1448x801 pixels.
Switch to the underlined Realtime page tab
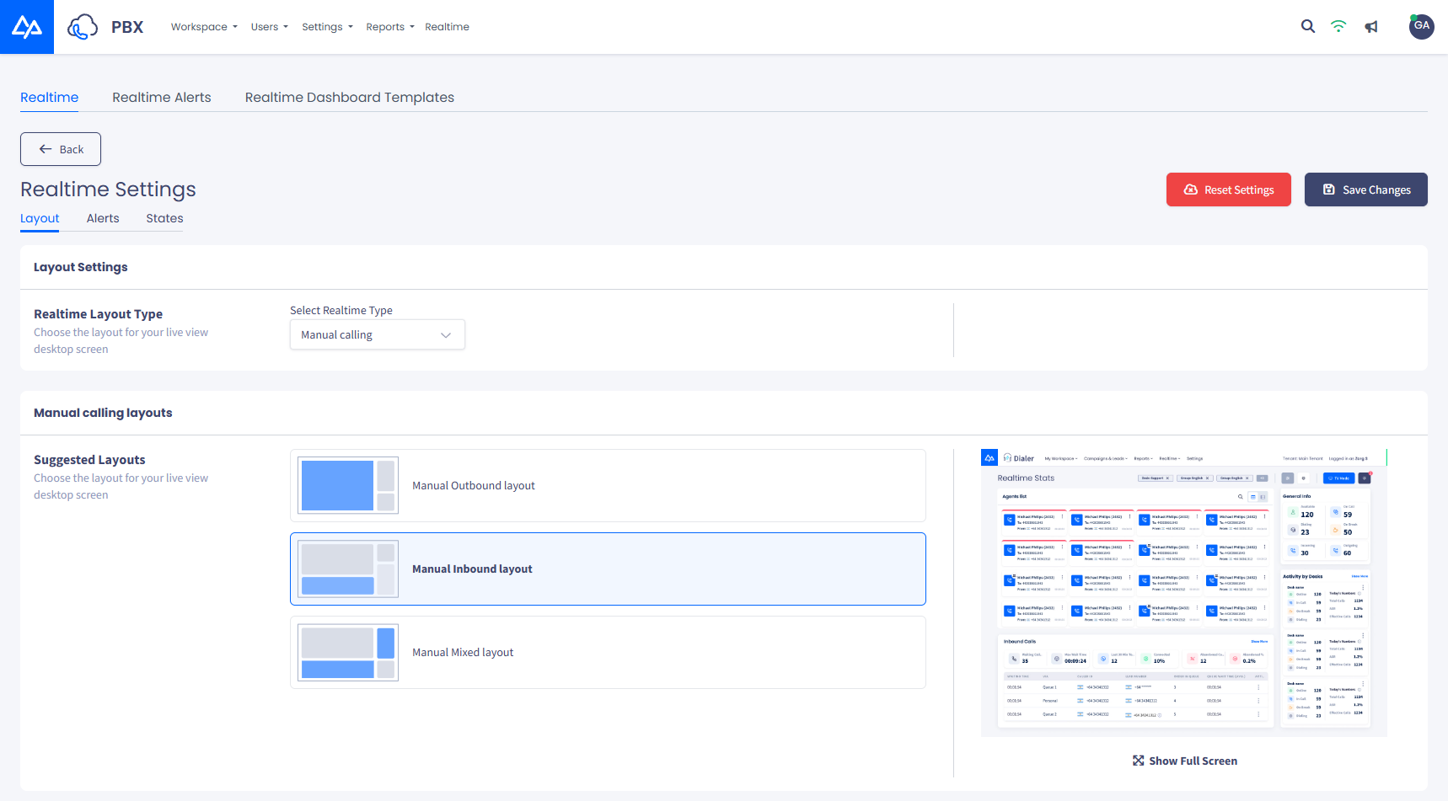pos(50,97)
